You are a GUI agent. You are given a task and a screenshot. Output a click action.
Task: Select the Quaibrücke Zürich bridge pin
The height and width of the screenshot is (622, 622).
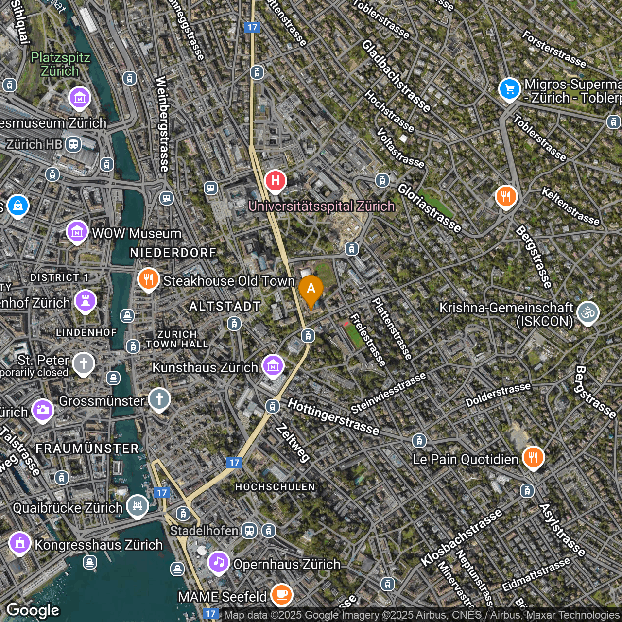click(138, 506)
